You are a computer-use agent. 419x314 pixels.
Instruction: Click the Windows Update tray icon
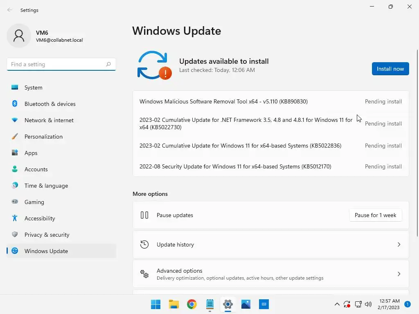click(347, 304)
